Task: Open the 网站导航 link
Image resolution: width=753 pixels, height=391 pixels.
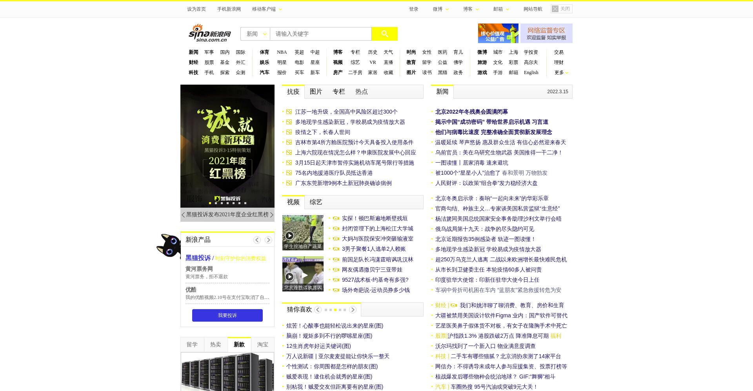Action: pyautogui.click(x=533, y=9)
